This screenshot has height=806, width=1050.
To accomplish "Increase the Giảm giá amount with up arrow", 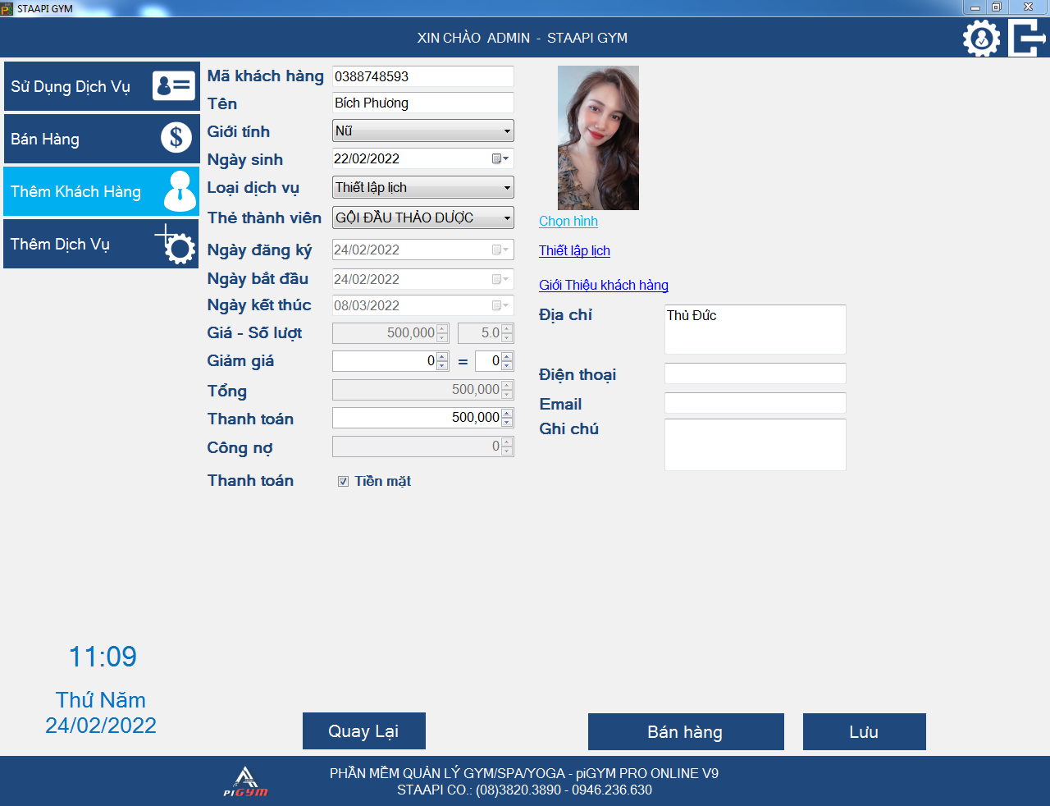I will [x=442, y=357].
